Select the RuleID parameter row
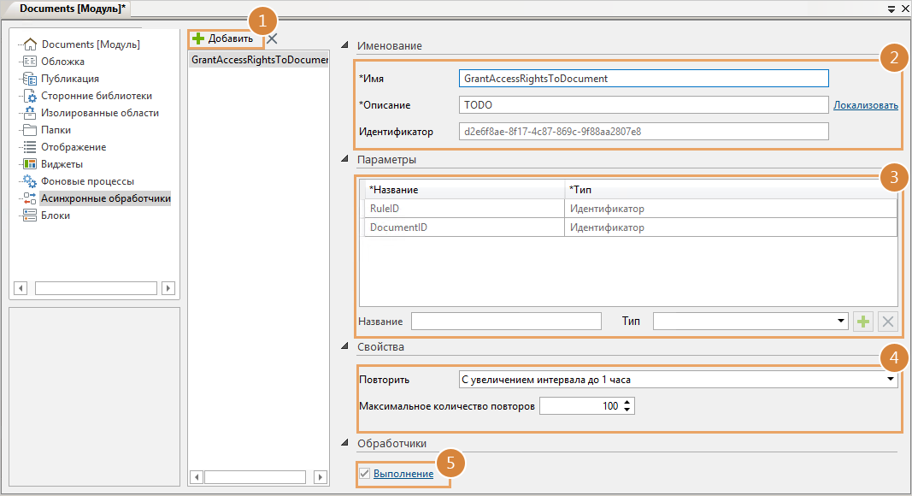This screenshot has width=912, height=496. (463, 209)
